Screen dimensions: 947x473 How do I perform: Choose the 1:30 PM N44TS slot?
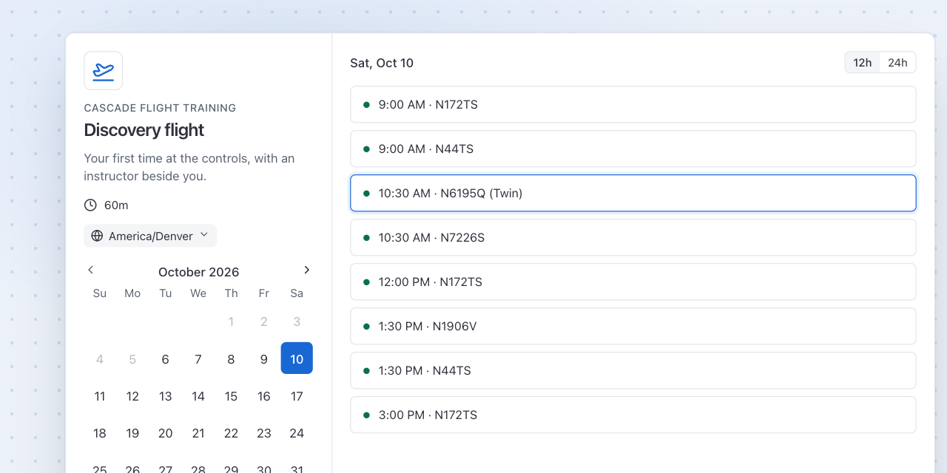633,370
